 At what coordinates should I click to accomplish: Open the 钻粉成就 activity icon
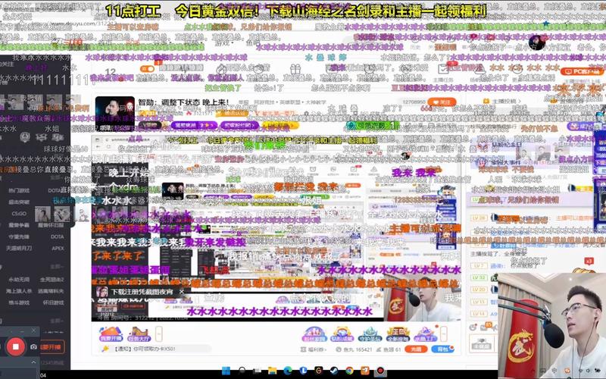pos(342,334)
